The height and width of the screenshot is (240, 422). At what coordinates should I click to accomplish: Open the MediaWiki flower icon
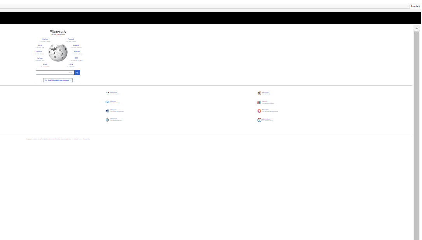click(259, 111)
